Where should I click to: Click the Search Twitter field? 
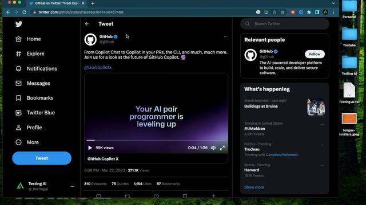tap(285, 24)
